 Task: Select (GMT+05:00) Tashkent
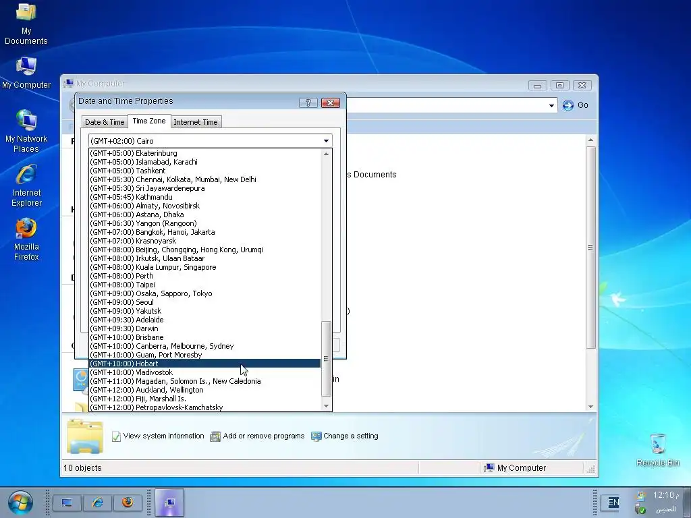point(205,171)
